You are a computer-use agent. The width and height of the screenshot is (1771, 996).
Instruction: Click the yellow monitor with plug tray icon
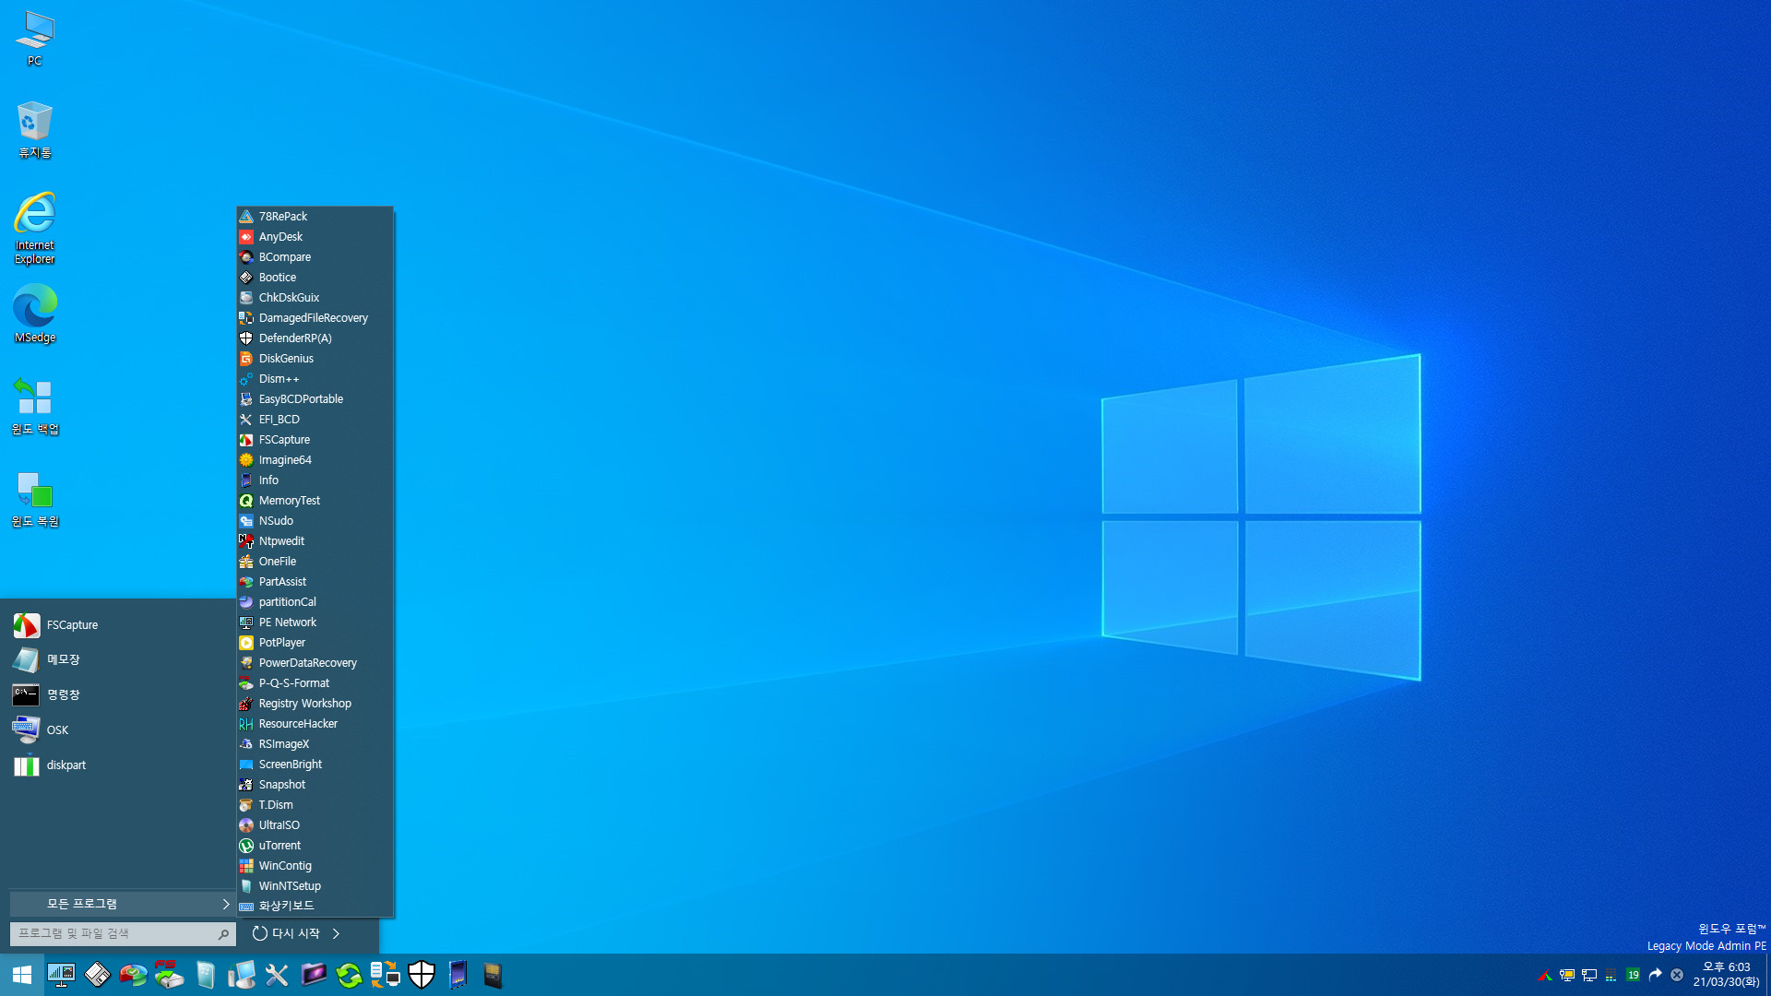pos(1566,975)
